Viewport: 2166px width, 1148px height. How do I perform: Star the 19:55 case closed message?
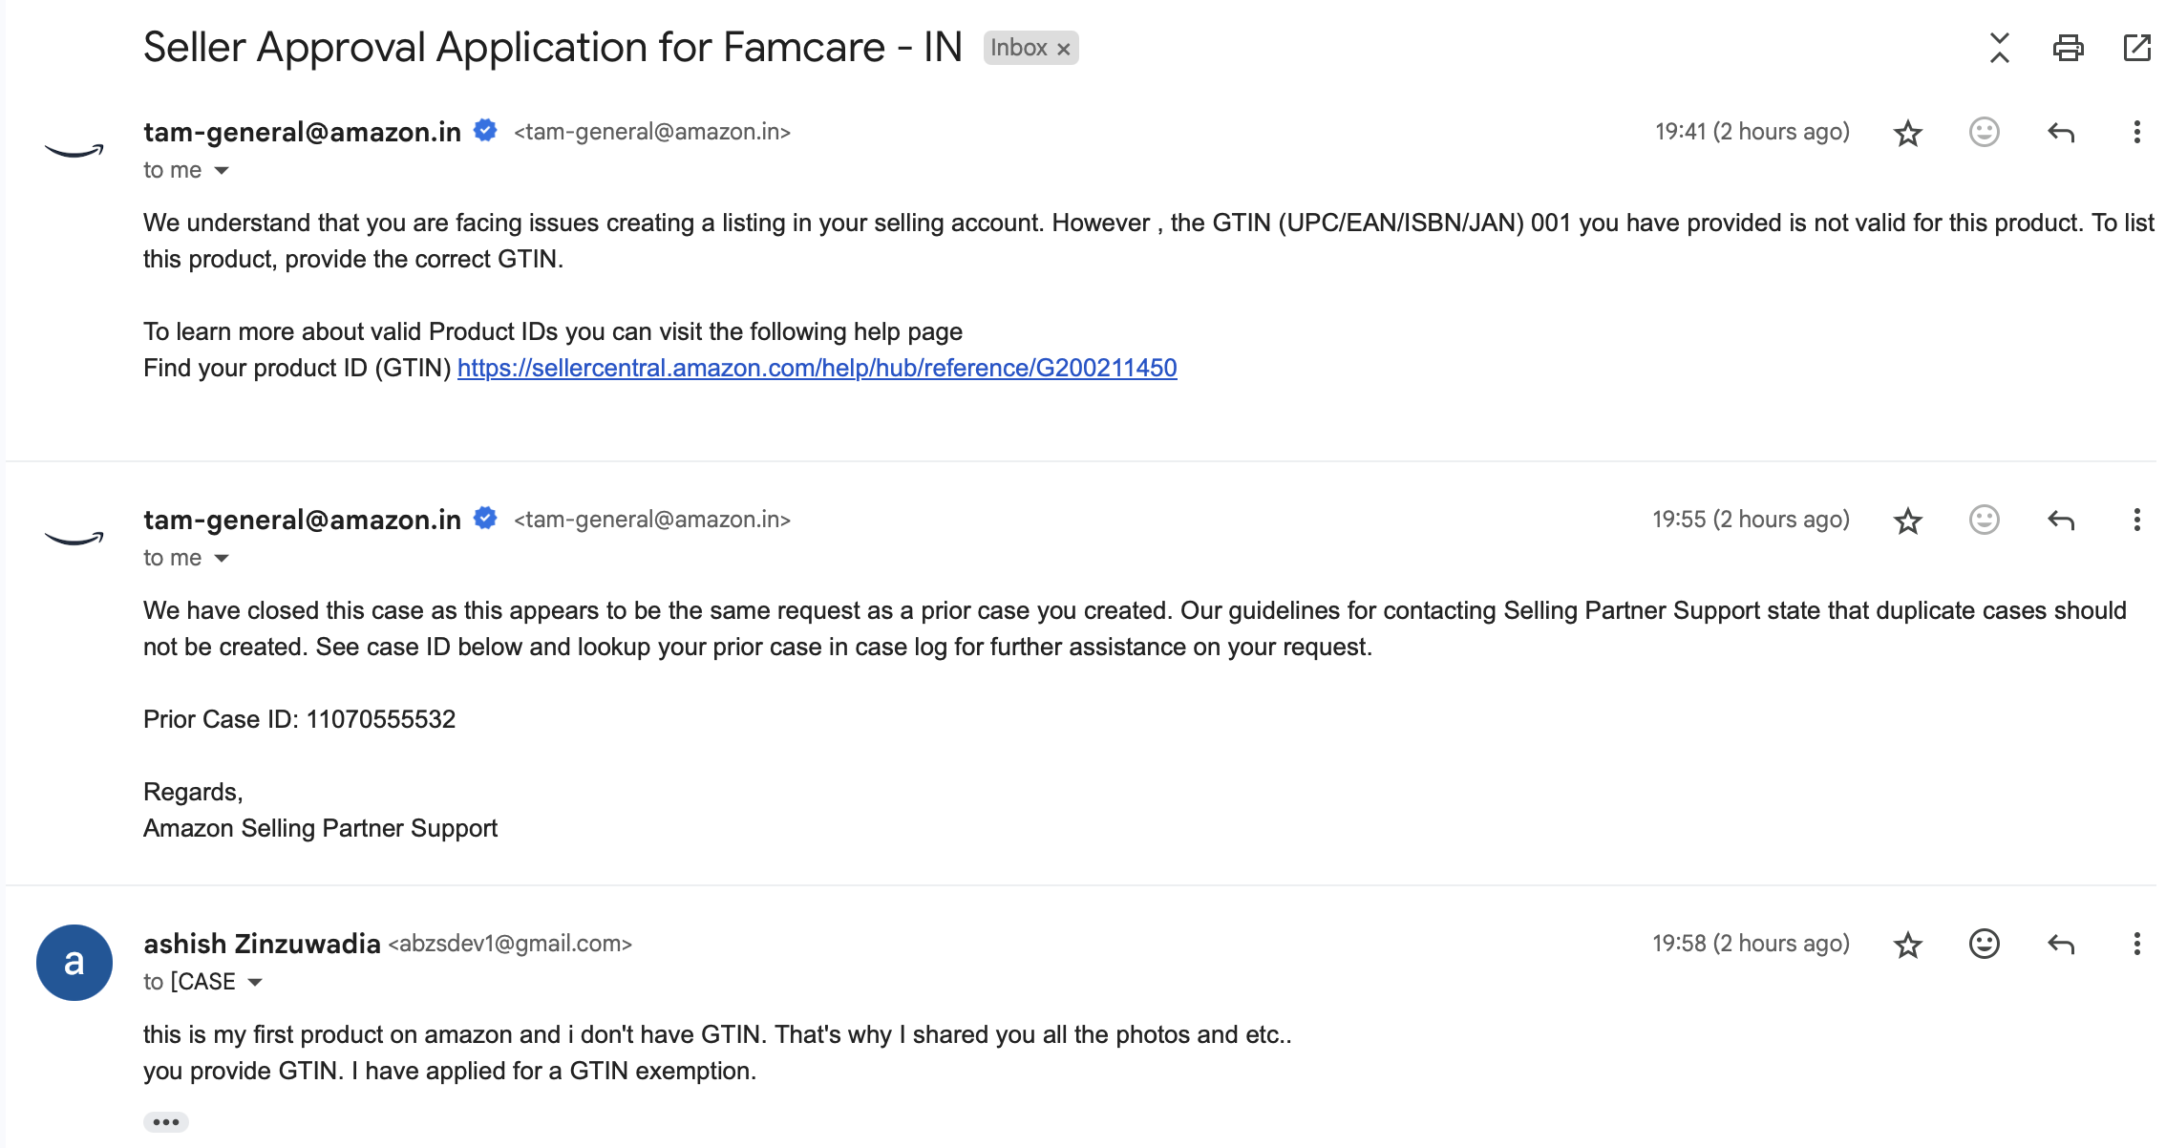click(1907, 521)
